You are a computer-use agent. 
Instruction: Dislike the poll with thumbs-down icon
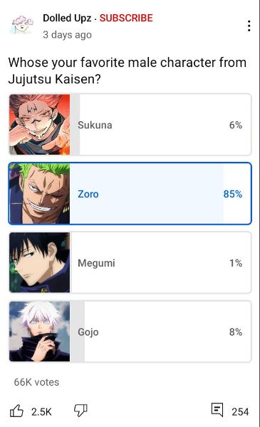(x=80, y=410)
